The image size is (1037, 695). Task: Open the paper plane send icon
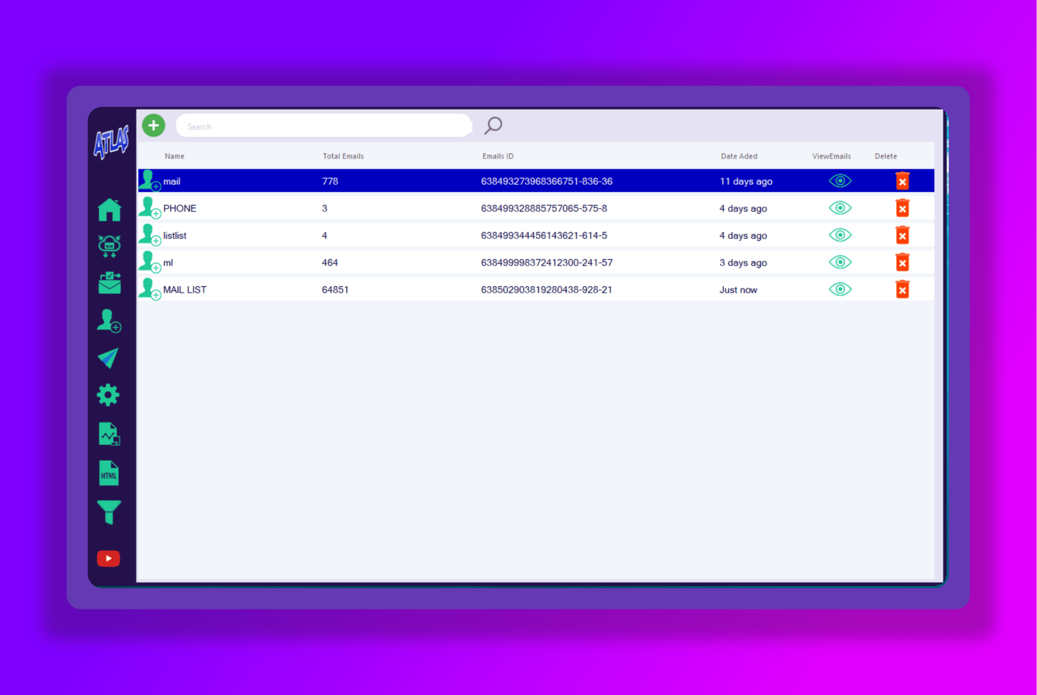(109, 358)
